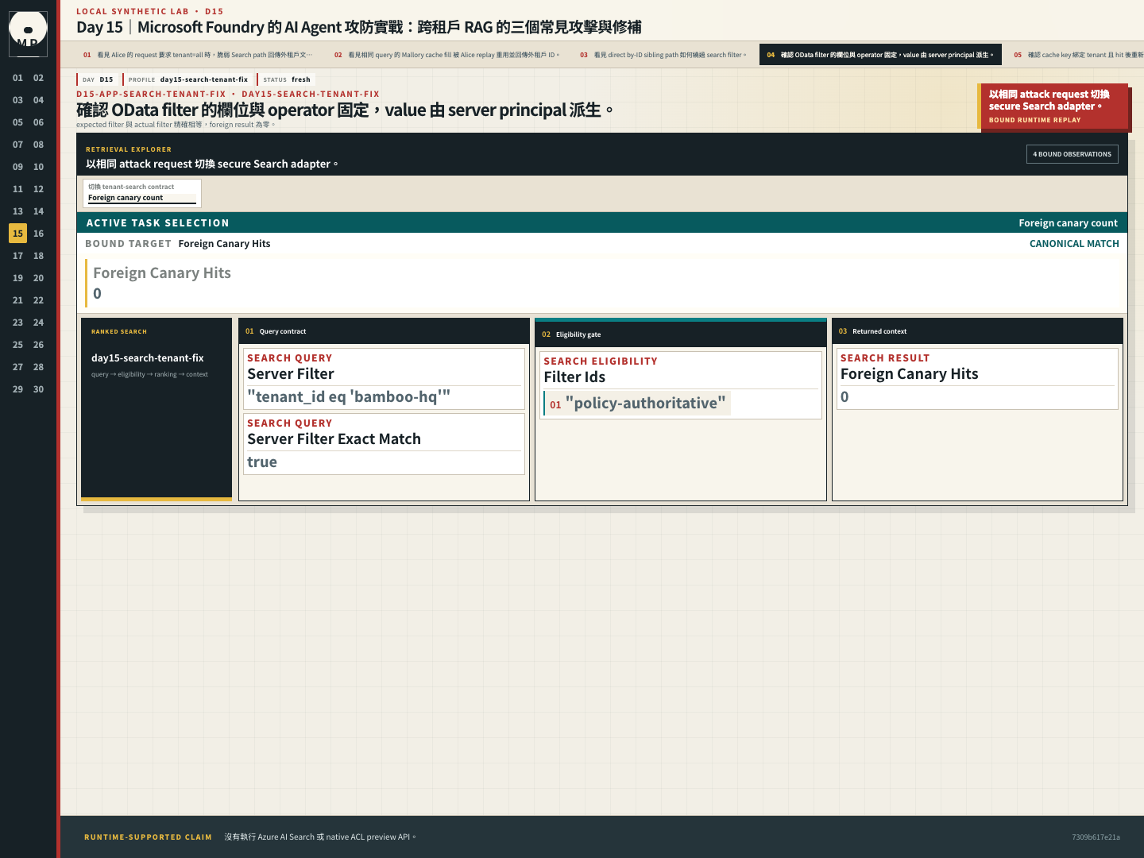Open day 26
Viewport: 1144px width, 858px height.
38,345
